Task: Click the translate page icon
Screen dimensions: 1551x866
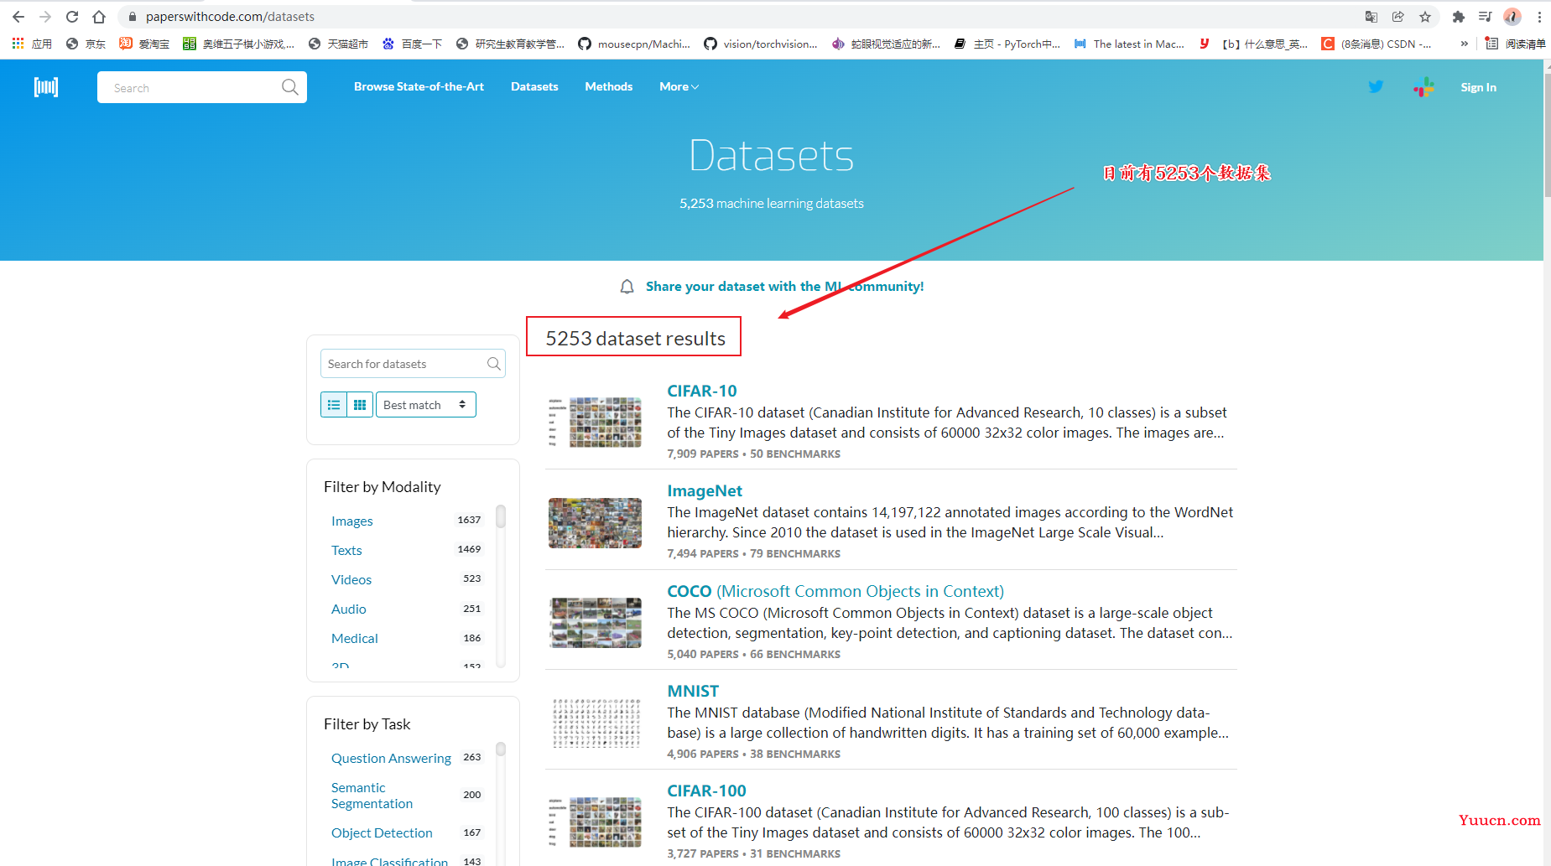Action: coord(1371,17)
